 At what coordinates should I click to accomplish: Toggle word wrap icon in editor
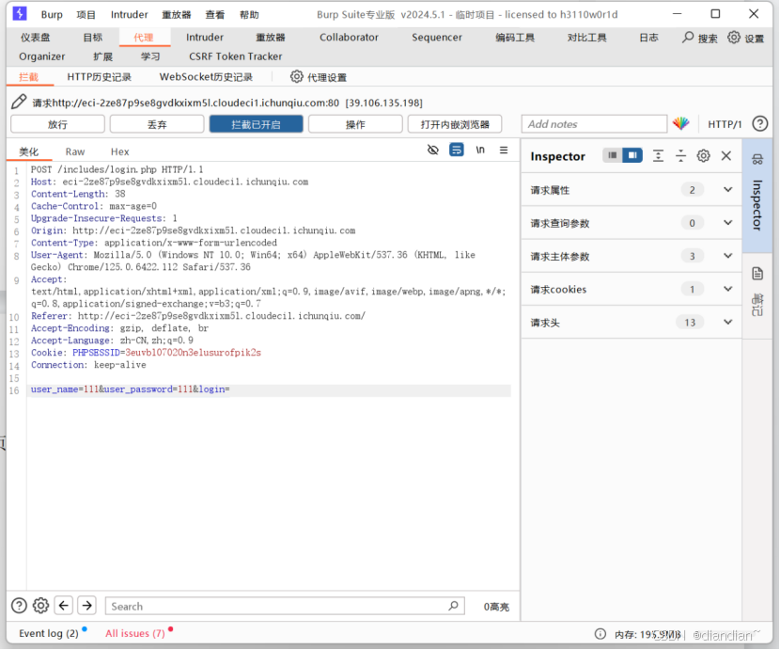click(456, 150)
